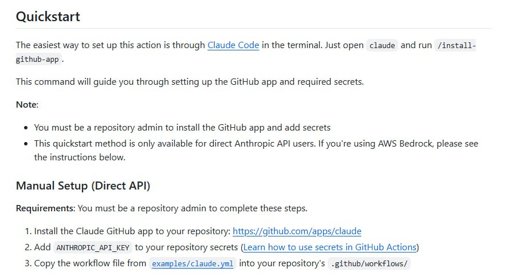Image resolution: width=507 pixels, height=280 pixels.
Task: Click the AWS Bedrock mention in the note
Action: click(x=406, y=144)
